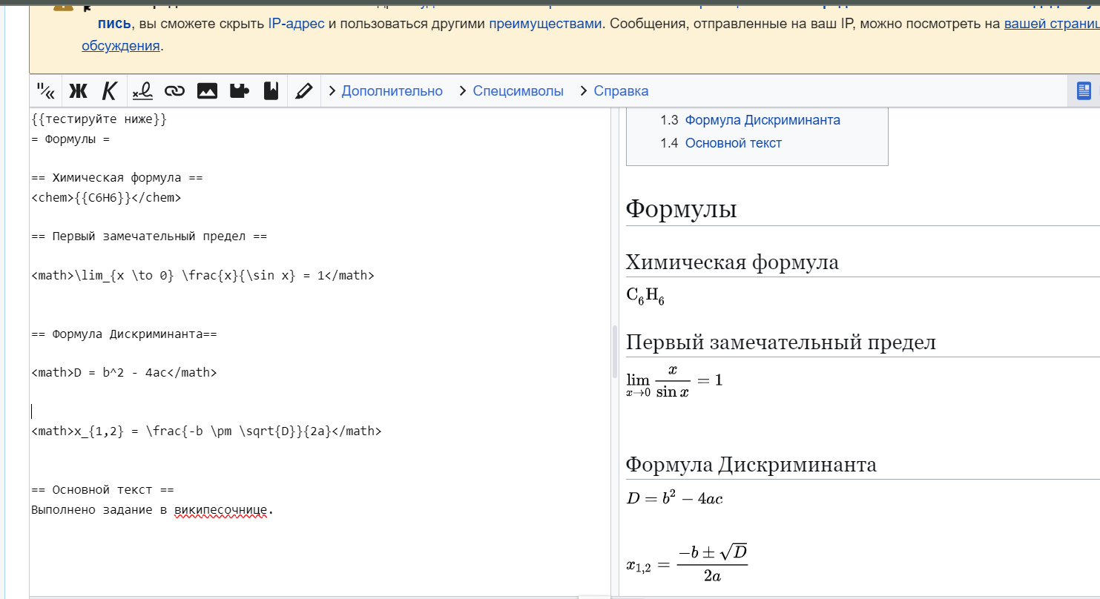Click the Формула Дискриминанта preview heading
Image resolution: width=1100 pixels, height=599 pixels.
[x=751, y=465]
